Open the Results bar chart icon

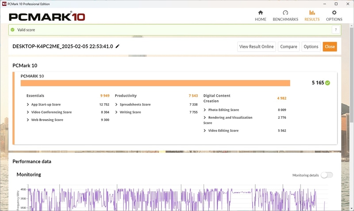tap(312, 12)
